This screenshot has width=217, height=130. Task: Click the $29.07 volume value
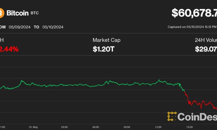206,49
